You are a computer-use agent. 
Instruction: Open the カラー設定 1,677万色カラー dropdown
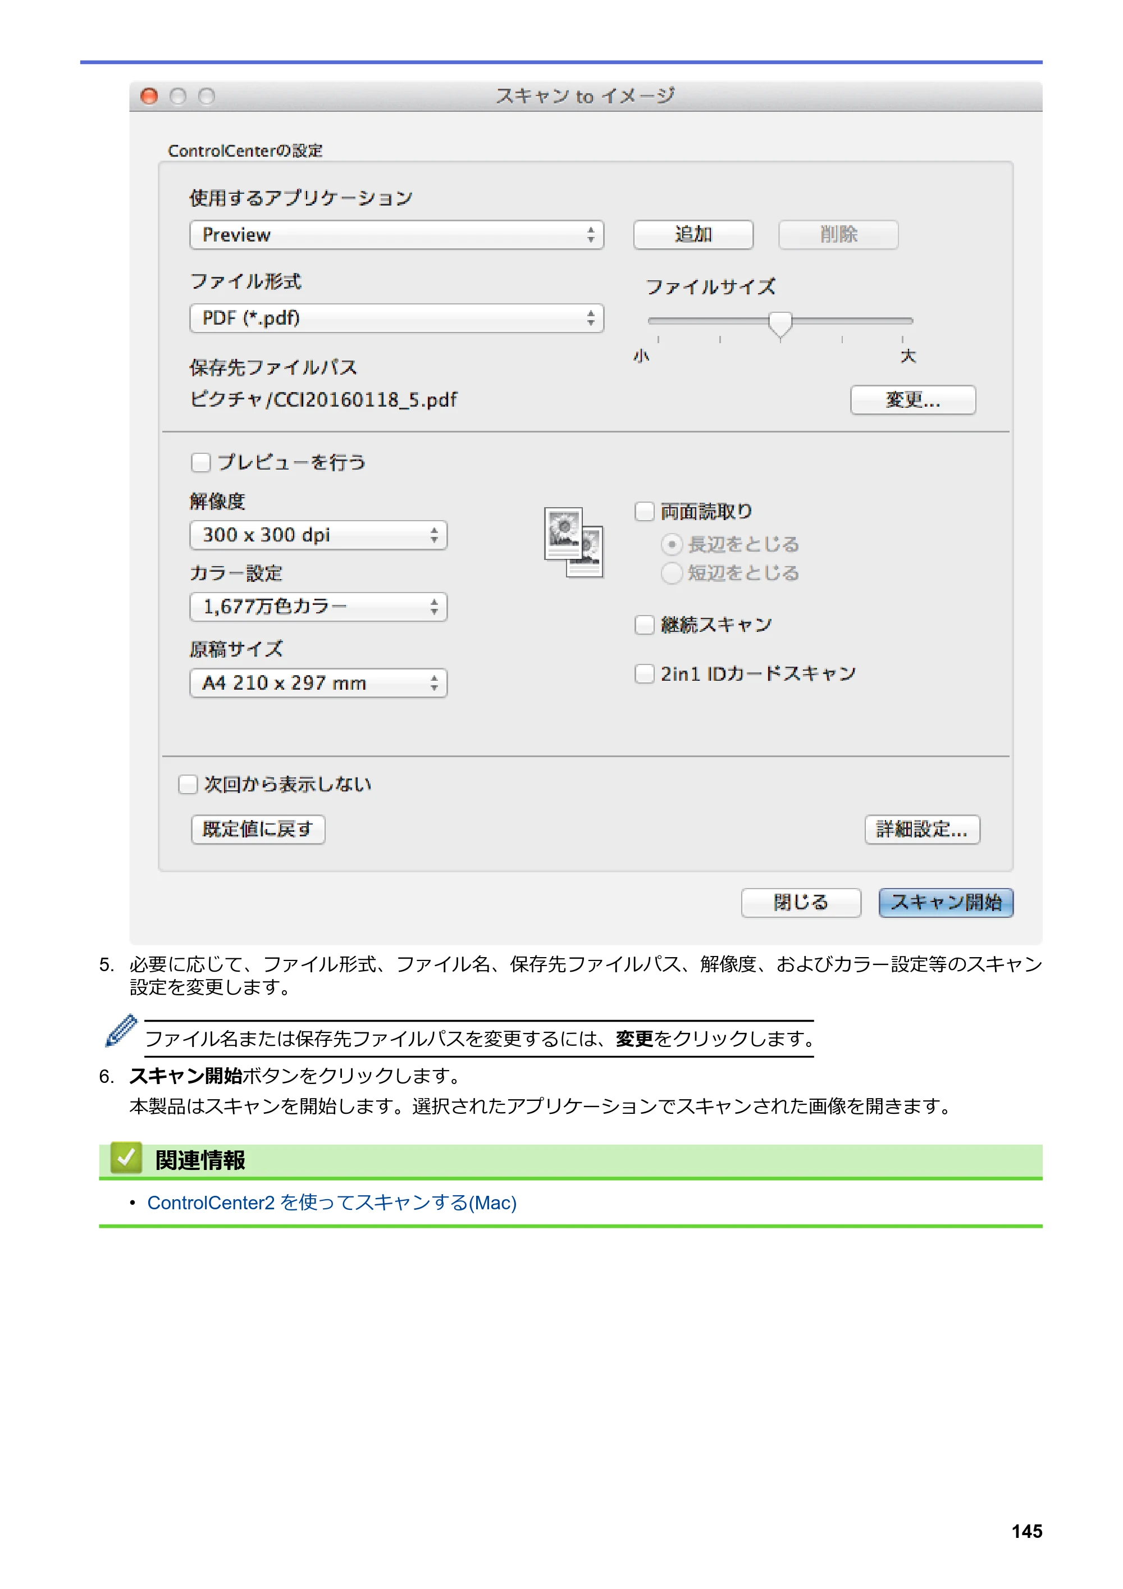[318, 607]
